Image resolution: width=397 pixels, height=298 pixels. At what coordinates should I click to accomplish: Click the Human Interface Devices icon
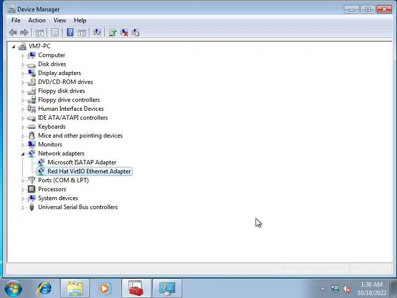click(32, 109)
